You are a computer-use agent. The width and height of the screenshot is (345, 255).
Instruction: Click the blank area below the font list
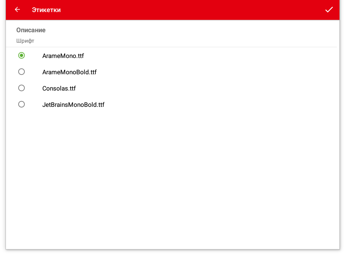(x=173, y=179)
